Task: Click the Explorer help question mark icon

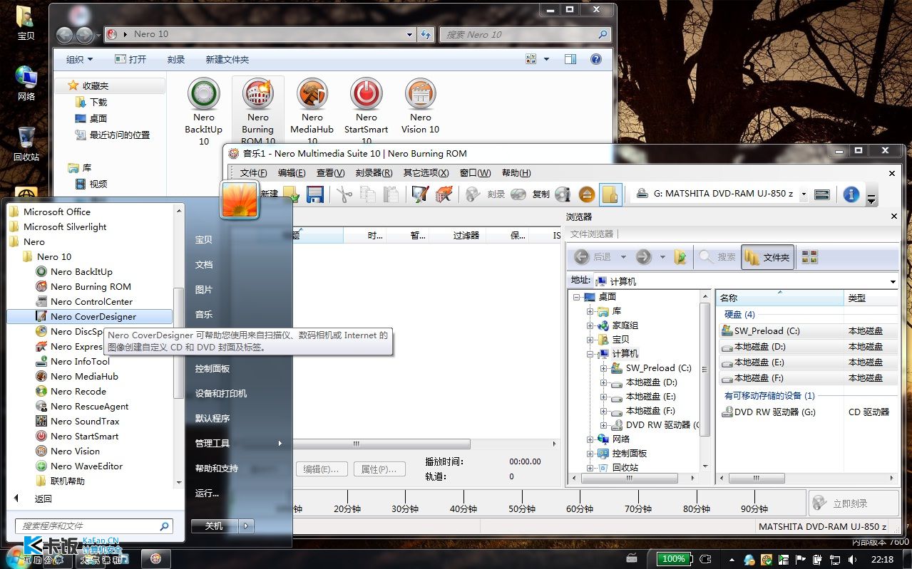Action: coord(595,60)
